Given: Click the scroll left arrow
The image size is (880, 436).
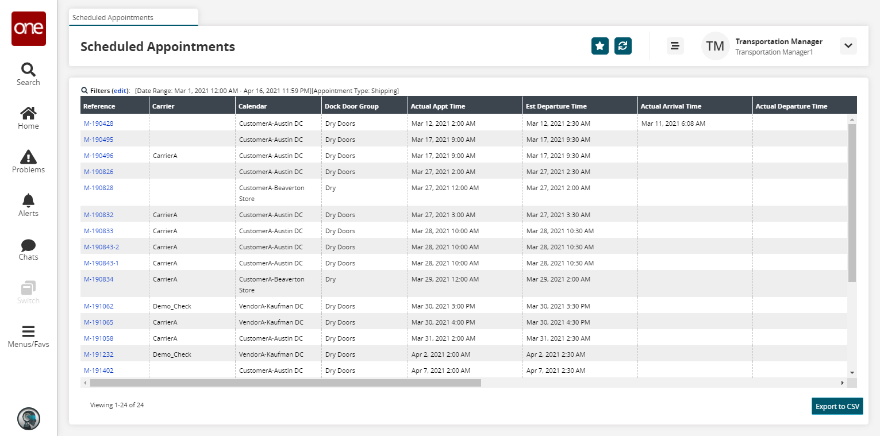Looking at the screenshot, I should (85, 383).
